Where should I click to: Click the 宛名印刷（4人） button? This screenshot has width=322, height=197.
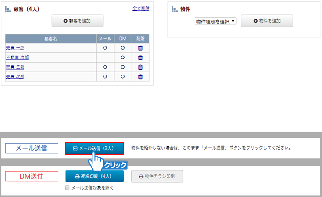pos(95,176)
